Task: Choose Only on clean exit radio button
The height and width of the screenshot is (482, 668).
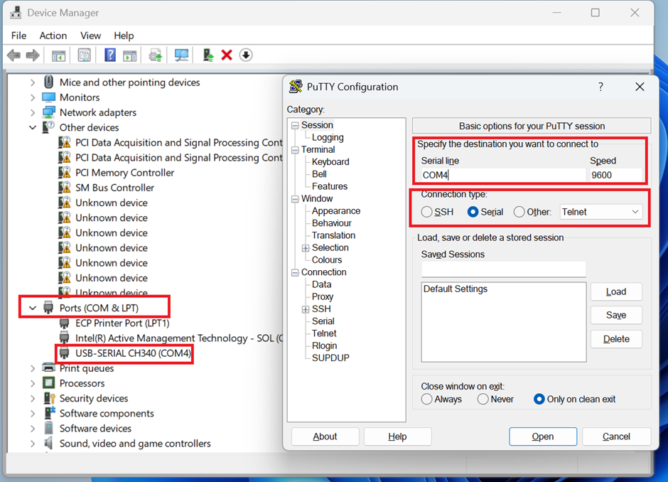Action: tap(539, 400)
